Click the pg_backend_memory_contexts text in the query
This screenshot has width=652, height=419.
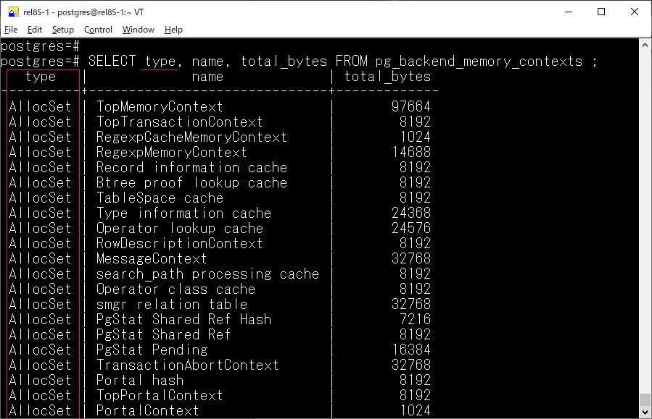pos(479,62)
